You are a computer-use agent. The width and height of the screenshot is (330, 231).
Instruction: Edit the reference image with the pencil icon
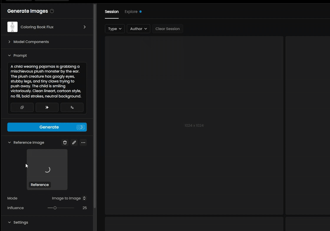pos(74,142)
